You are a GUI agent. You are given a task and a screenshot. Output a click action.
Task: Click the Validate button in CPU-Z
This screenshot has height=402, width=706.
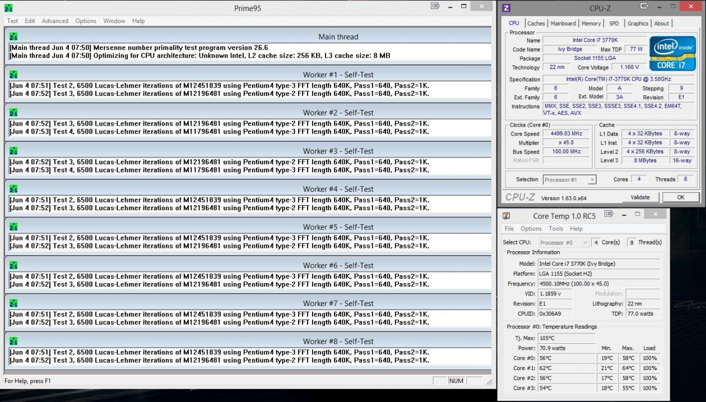click(640, 197)
